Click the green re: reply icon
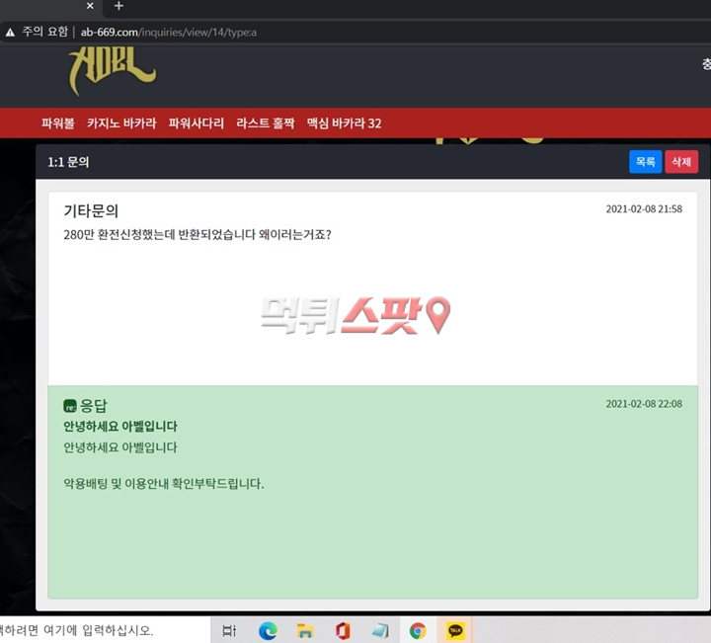The width and height of the screenshot is (711, 643). (x=70, y=406)
